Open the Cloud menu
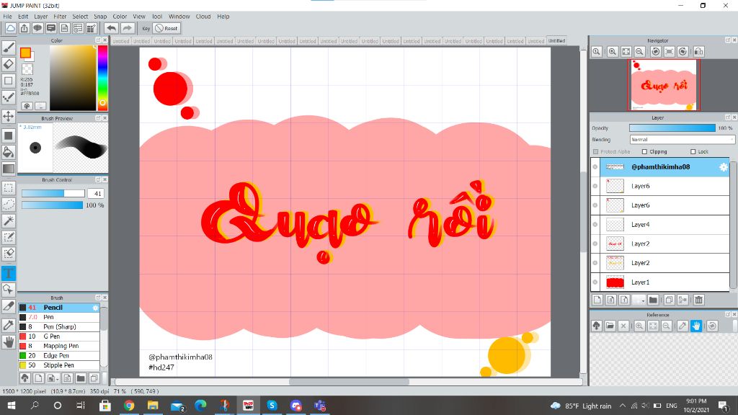The height and width of the screenshot is (415, 738). coord(203,17)
